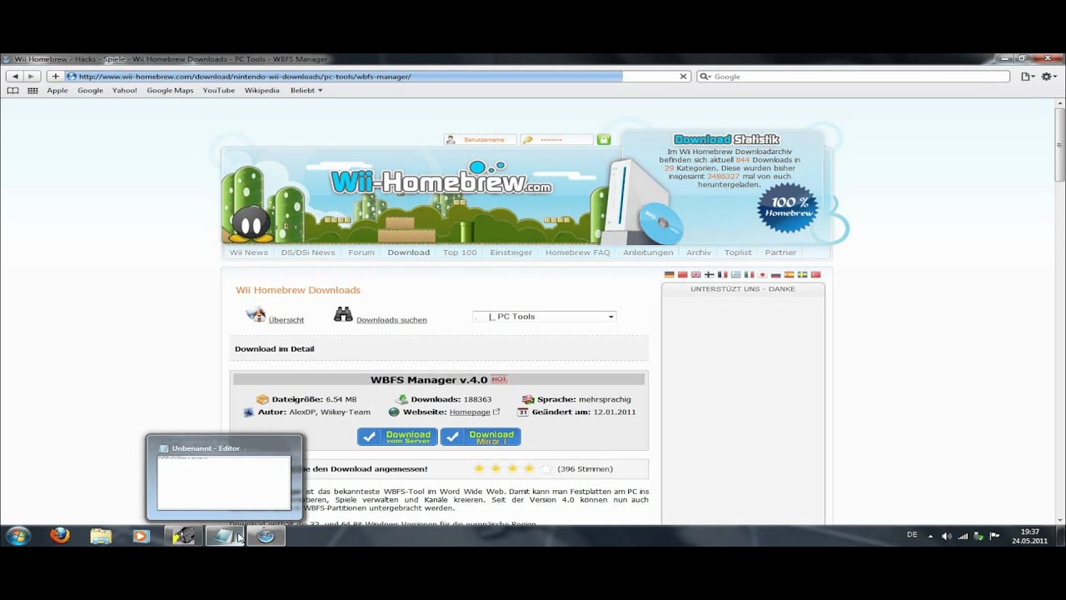Open the Windows Start orb
The height and width of the screenshot is (600, 1066).
pos(17,536)
